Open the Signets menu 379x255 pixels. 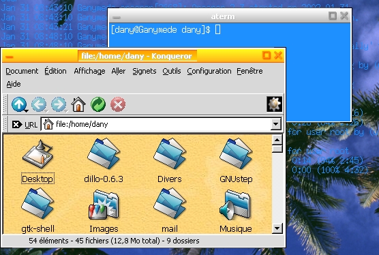(x=145, y=71)
